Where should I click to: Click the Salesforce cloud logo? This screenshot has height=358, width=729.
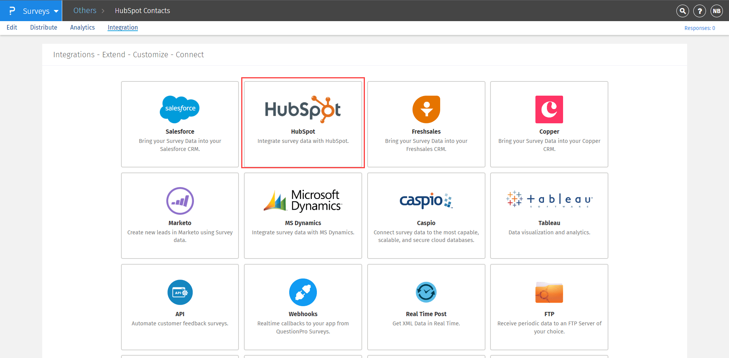point(180,109)
